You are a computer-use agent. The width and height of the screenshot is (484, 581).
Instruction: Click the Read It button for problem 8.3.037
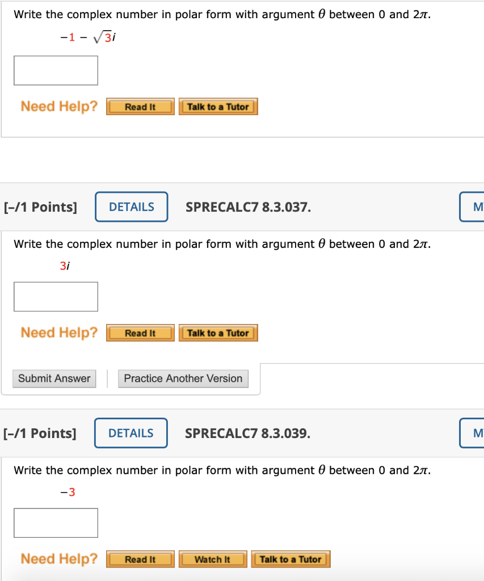(140, 332)
